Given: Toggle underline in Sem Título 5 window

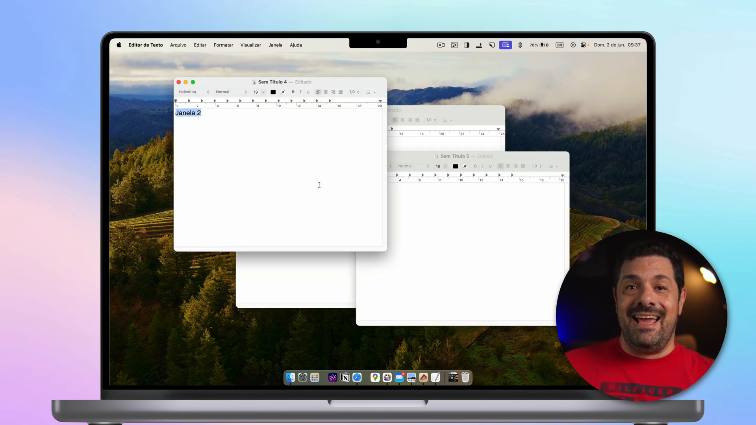Looking at the screenshot, I should click(x=490, y=166).
